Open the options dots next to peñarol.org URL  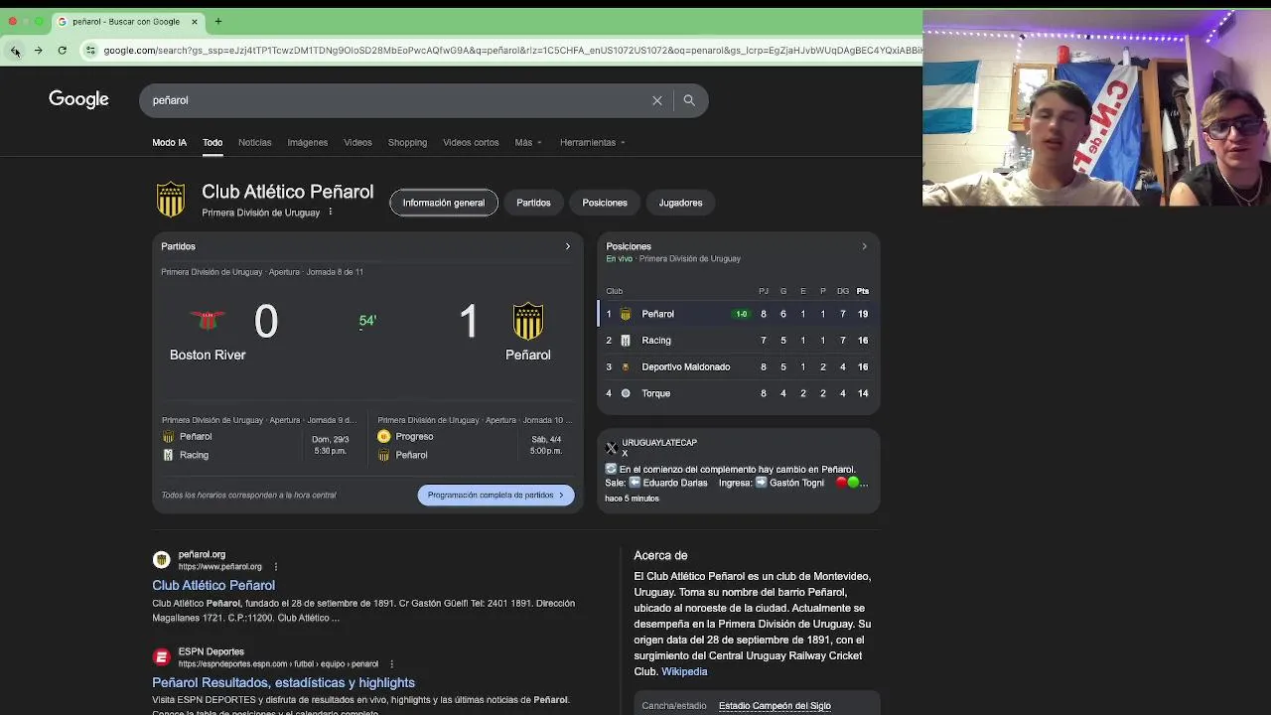(276, 567)
